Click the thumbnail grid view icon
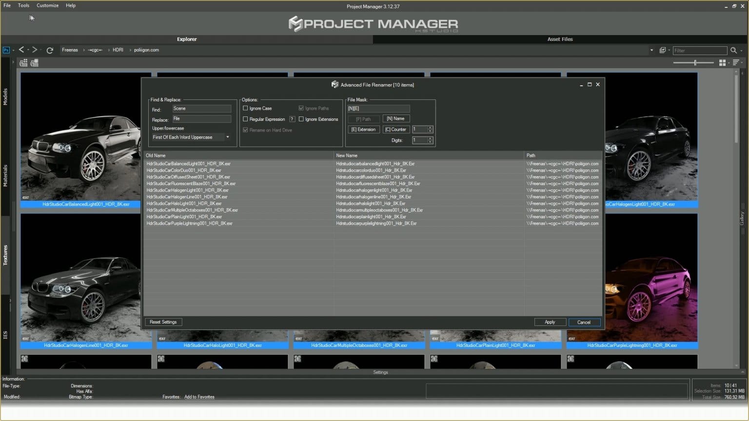 (723, 62)
